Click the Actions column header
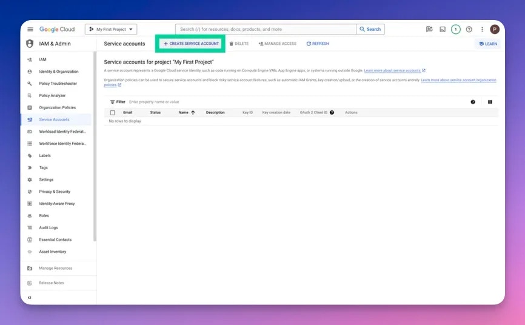 pos(351,113)
